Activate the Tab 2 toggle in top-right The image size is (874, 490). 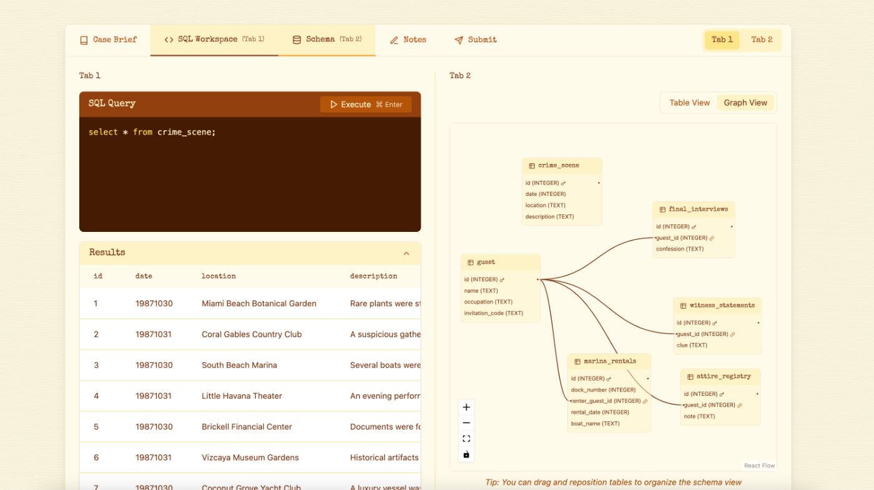pos(761,39)
